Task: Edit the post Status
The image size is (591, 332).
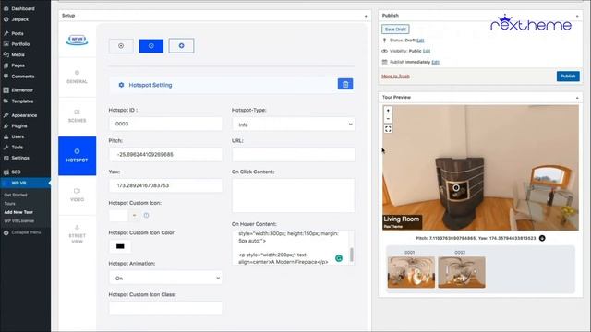Action: (x=420, y=41)
